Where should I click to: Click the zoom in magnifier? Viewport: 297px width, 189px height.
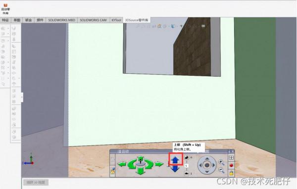click(221, 162)
